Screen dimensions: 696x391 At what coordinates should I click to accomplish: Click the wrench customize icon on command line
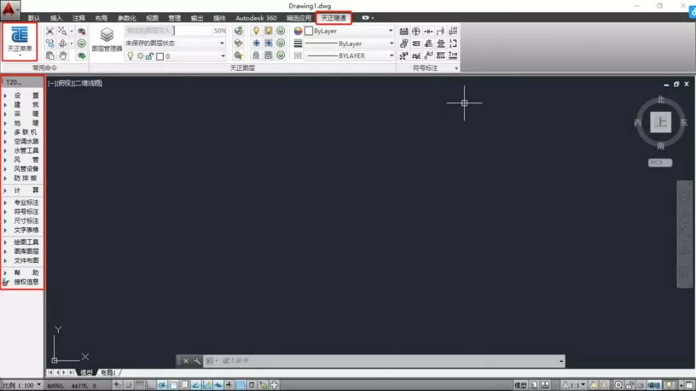(197, 361)
